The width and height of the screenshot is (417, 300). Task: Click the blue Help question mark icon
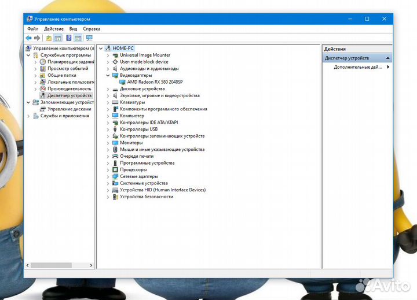[x=69, y=38]
